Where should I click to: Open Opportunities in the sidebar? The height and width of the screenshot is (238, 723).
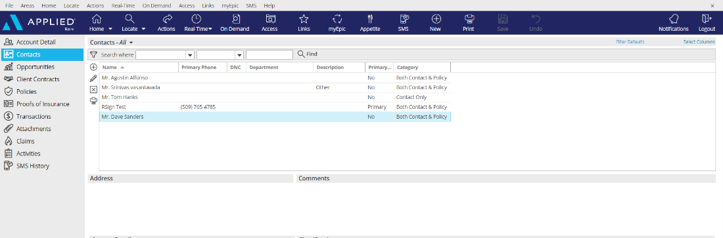(x=43, y=67)
